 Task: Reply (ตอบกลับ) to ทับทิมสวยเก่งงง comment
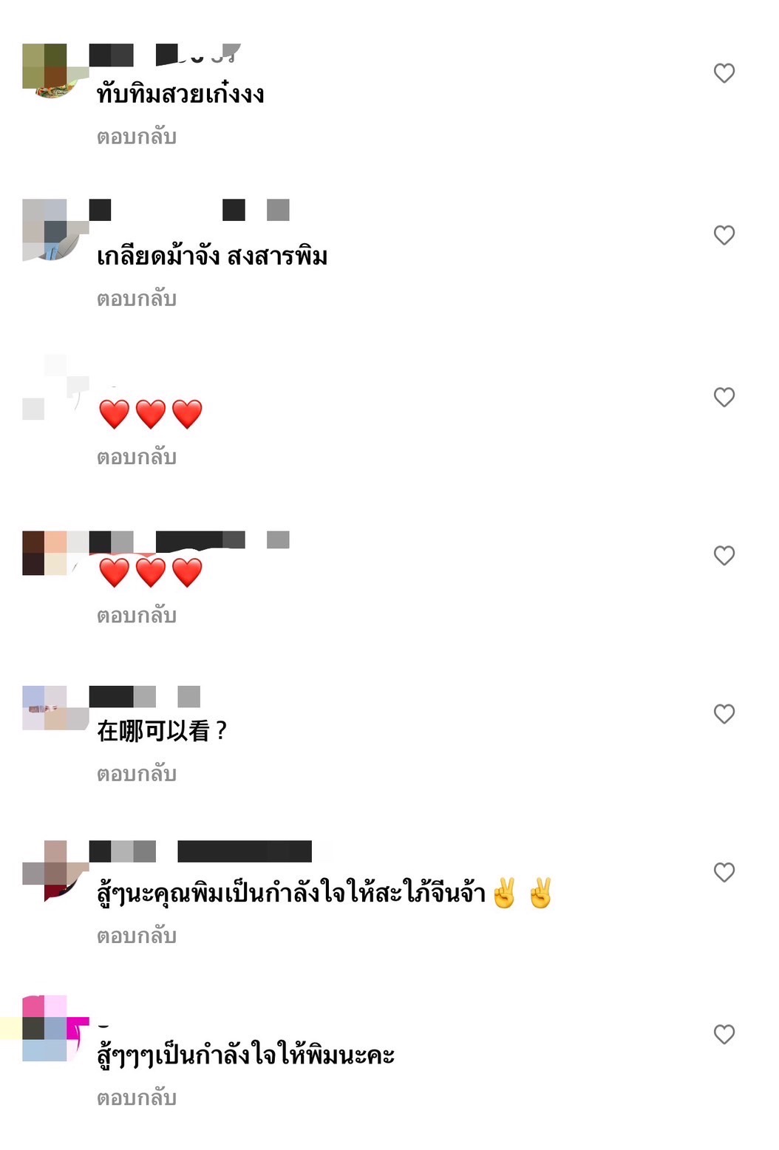click(136, 137)
